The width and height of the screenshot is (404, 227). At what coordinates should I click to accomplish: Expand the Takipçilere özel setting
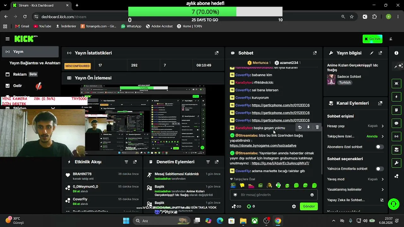coord(355,137)
